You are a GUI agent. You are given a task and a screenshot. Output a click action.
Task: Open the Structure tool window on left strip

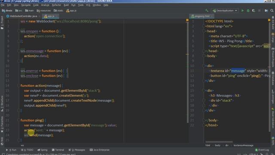point(2,104)
